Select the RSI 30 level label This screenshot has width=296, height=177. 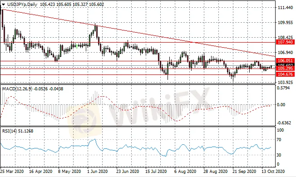279,155
